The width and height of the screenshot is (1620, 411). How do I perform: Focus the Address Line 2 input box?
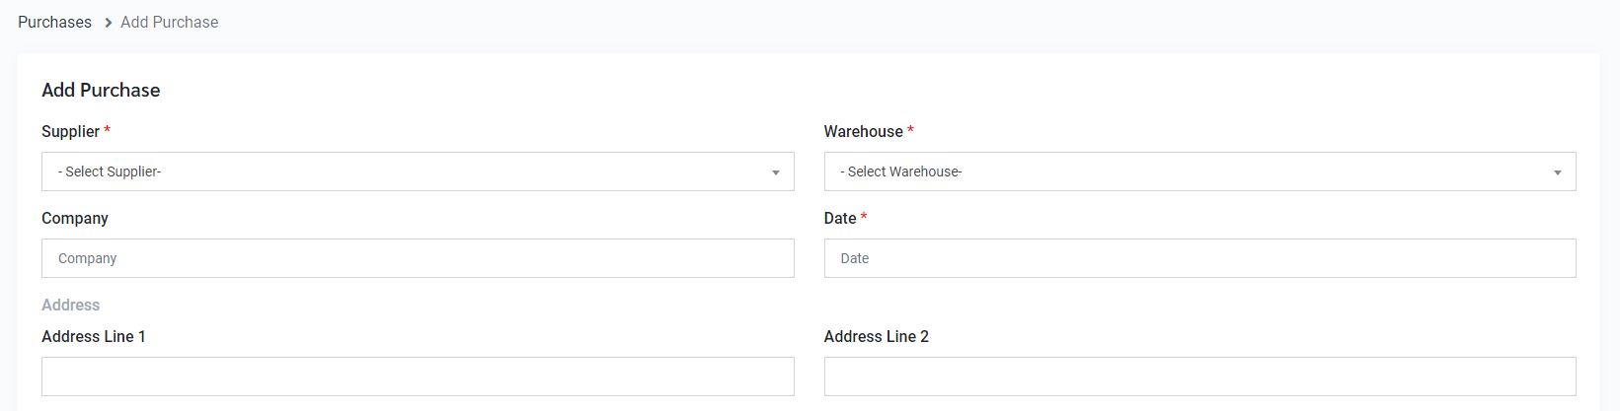[x=1199, y=377]
